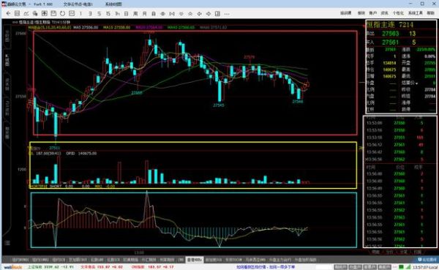Expand the 结算价 dropdown arrow in quote panel
Screen dimensions: 439x270
[x=416, y=83]
